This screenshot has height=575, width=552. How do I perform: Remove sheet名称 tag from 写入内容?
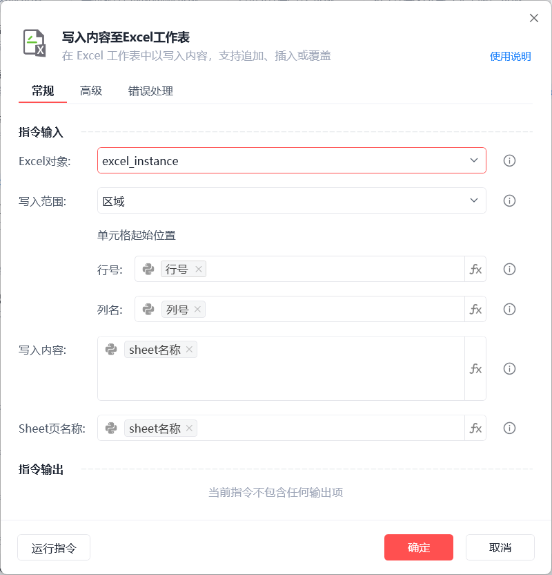click(189, 350)
